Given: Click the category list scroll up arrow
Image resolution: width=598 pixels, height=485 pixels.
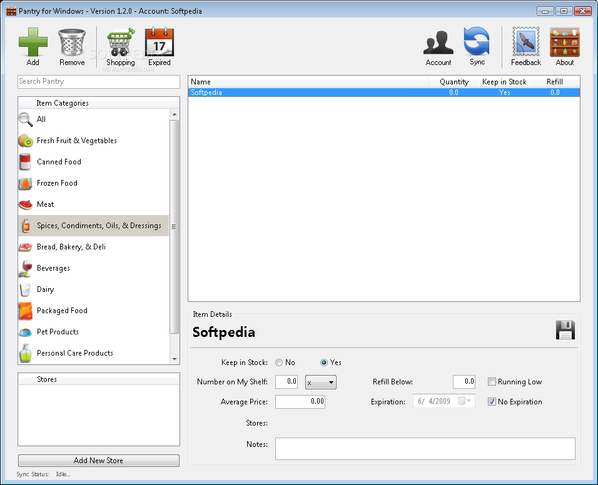Looking at the screenshot, I should 175,114.
